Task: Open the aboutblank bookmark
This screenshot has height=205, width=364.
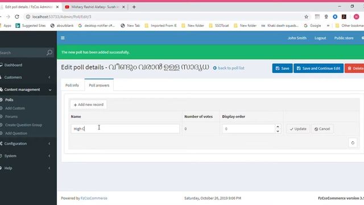Action: click(x=62, y=26)
